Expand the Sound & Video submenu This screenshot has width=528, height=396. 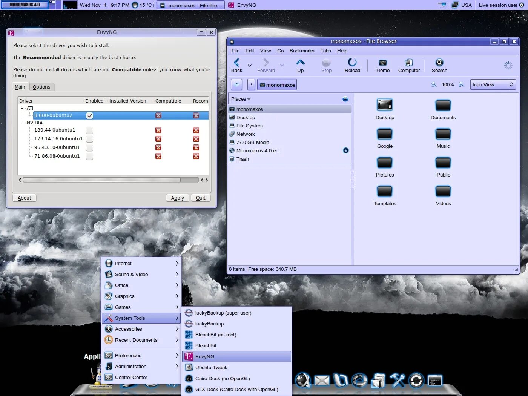[x=141, y=274]
